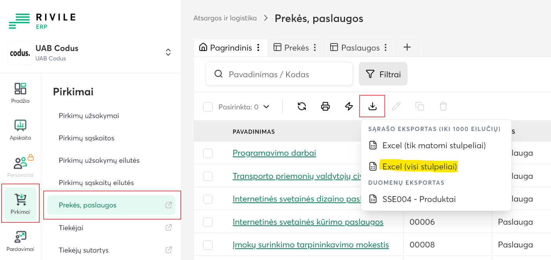This screenshot has width=551, height=260.
Task: Click the UAB Codus company logo
Action: pyautogui.click(x=20, y=53)
